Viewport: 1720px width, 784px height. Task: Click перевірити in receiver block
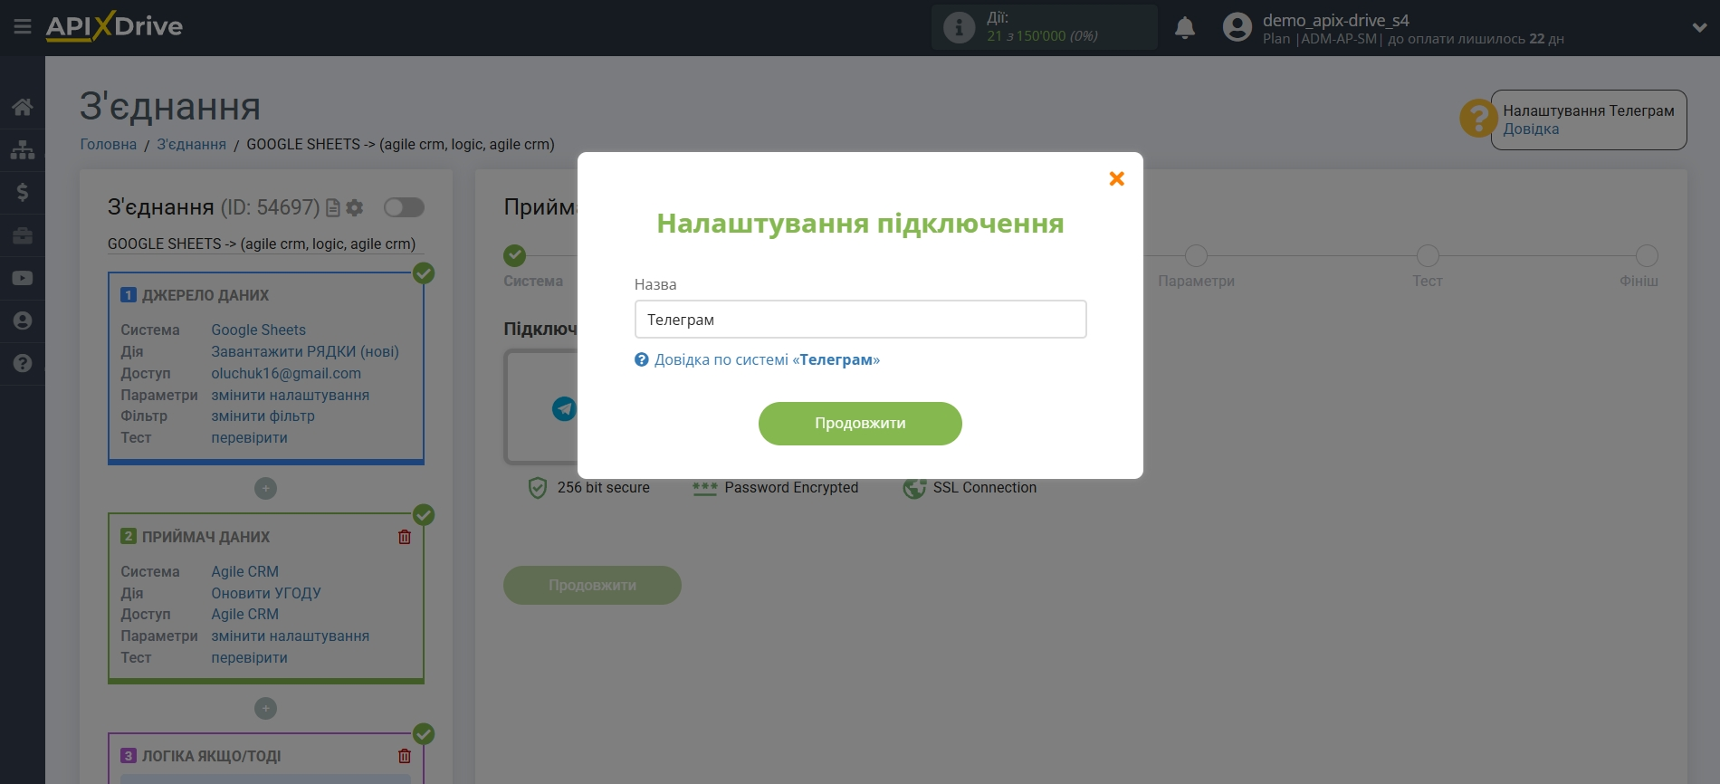(x=250, y=658)
